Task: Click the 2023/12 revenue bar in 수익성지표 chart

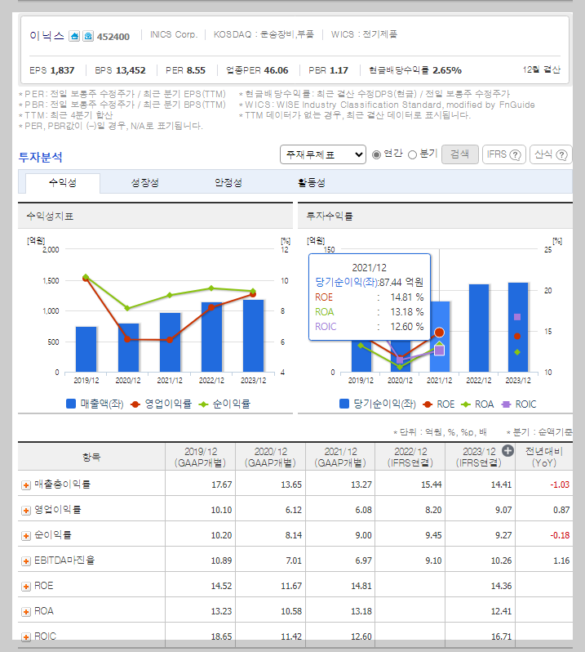Action: click(253, 336)
